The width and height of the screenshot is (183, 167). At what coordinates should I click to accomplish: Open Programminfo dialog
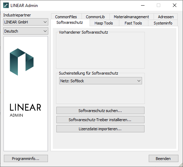tap(26, 159)
